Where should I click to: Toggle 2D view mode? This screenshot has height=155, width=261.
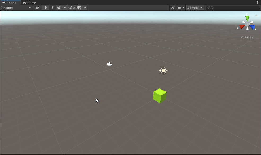[x=37, y=8]
